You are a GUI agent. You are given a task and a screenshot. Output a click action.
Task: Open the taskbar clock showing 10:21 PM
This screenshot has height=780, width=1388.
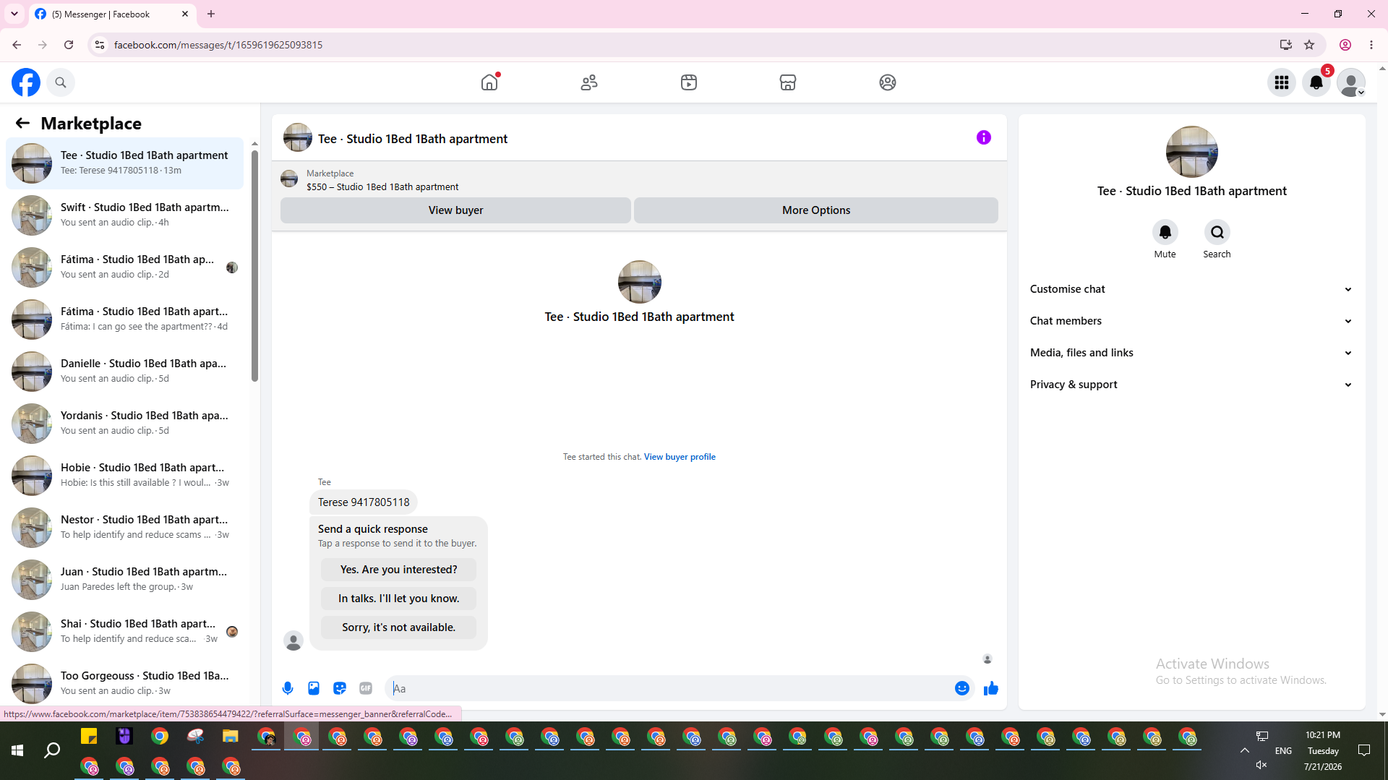click(1323, 751)
